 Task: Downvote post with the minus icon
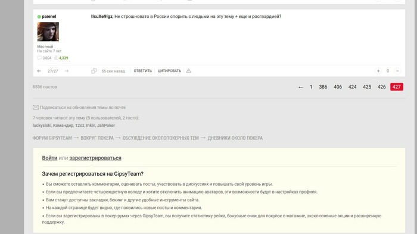point(397,71)
